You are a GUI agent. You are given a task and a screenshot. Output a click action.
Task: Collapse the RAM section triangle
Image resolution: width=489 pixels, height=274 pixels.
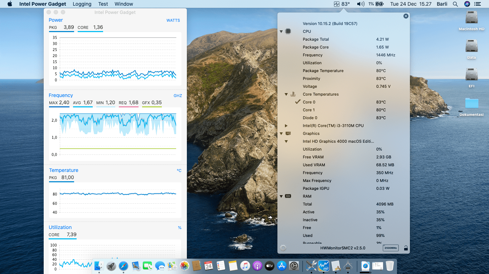[x=281, y=196]
